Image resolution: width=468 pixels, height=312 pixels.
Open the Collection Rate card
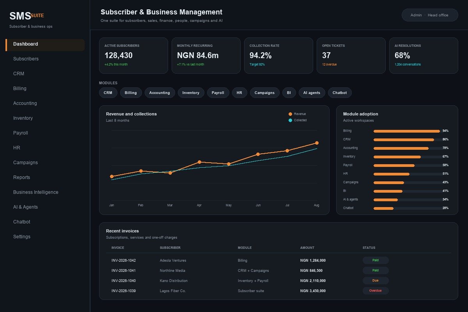[x=278, y=55]
